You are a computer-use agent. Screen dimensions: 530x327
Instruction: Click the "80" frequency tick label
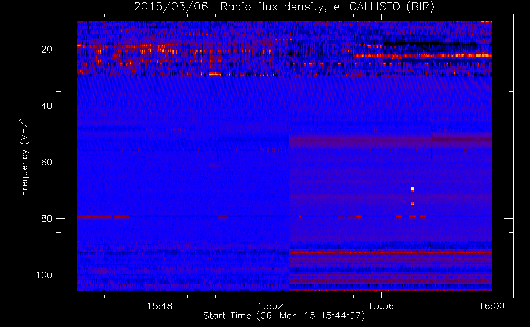pos(47,218)
